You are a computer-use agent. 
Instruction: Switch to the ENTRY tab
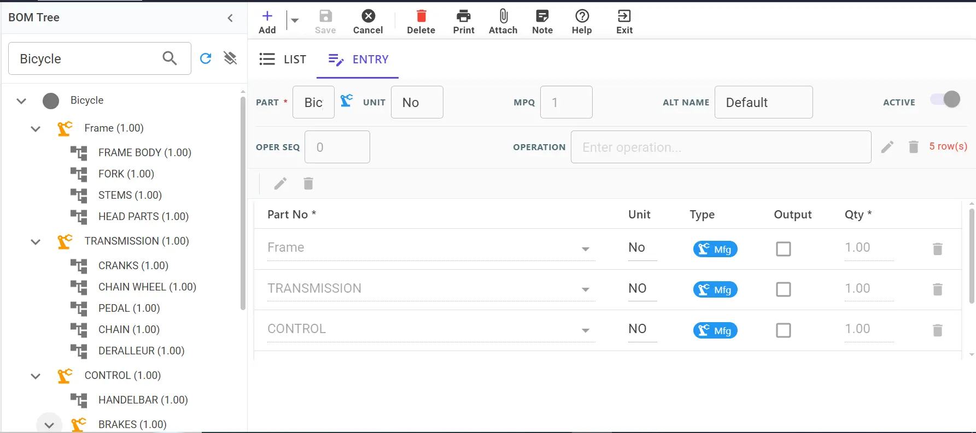358,59
